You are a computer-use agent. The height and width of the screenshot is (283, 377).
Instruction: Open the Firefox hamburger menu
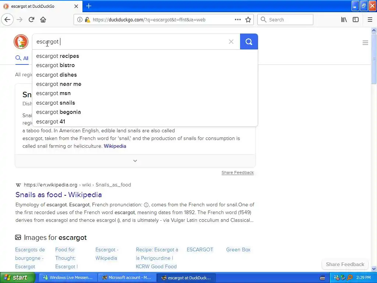[x=370, y=20]
